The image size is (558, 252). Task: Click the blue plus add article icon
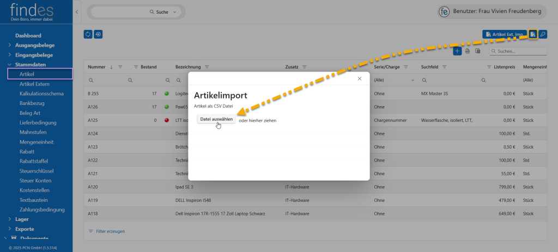[x=457, y=51]
